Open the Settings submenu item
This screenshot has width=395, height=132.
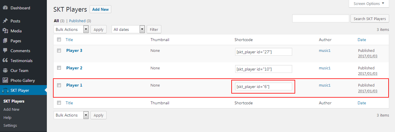point(10,126)
